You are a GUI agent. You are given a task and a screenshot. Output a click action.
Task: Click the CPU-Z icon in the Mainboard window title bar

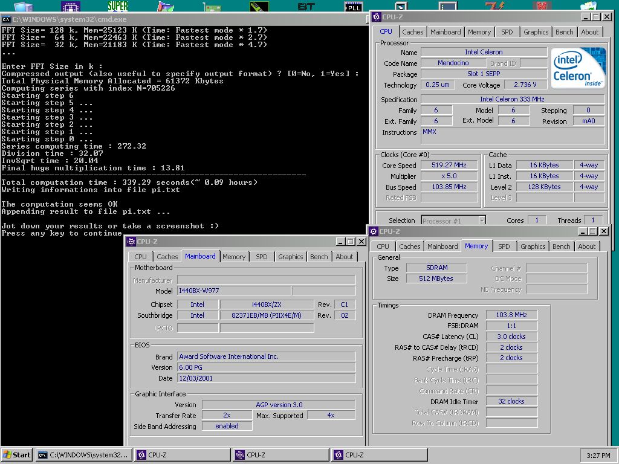coord(131,242)
